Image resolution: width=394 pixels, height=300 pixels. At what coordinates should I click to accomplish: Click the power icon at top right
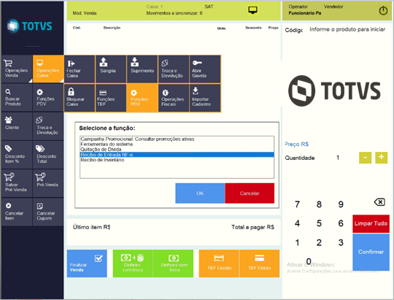(383, 10)
